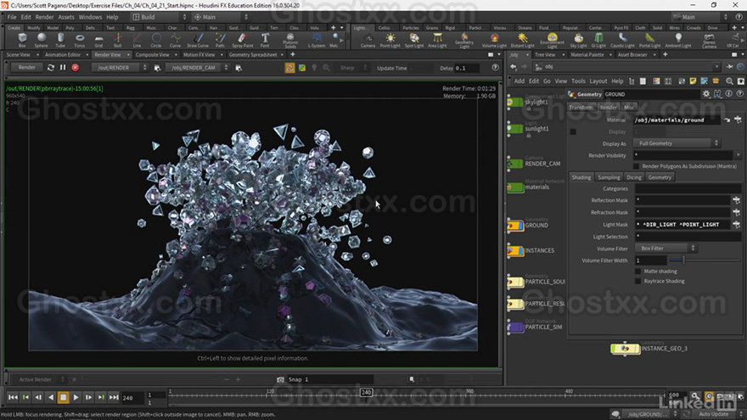Image resolution: width=747 pixels, height=420 pixels.
Task: Add an Environment Light
Action: coord(552,41)
